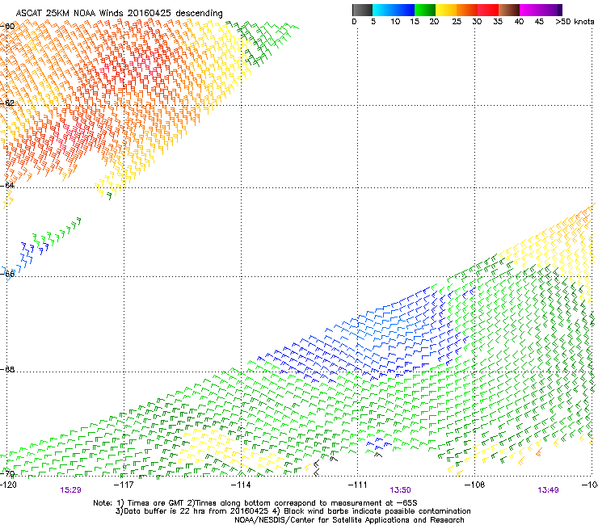Click the ">50 knots" legend label
The image size is (598, 525).
point(575,22)
